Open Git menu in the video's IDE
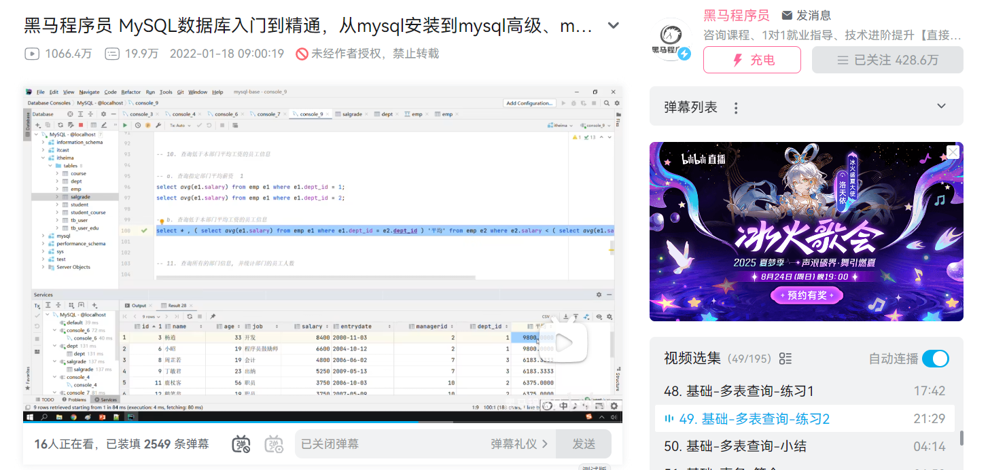1007x470 pixels. click(181, 92)
